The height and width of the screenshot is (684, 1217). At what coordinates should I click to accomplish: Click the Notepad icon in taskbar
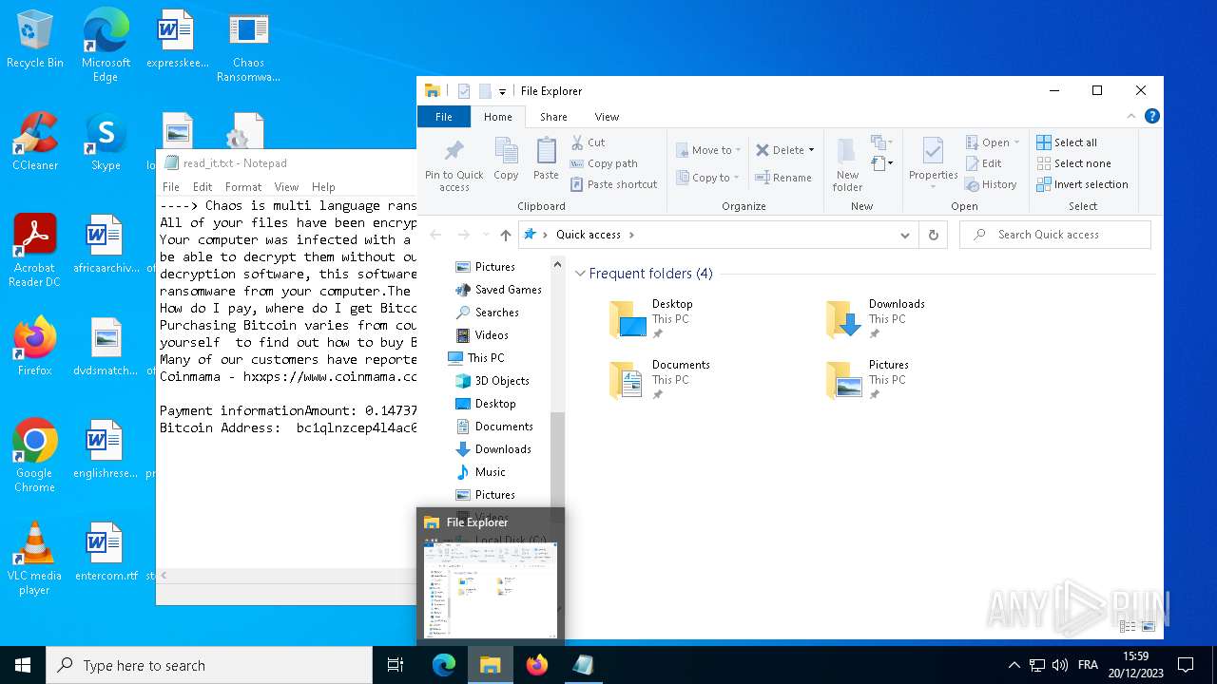[x=584, y=665]
